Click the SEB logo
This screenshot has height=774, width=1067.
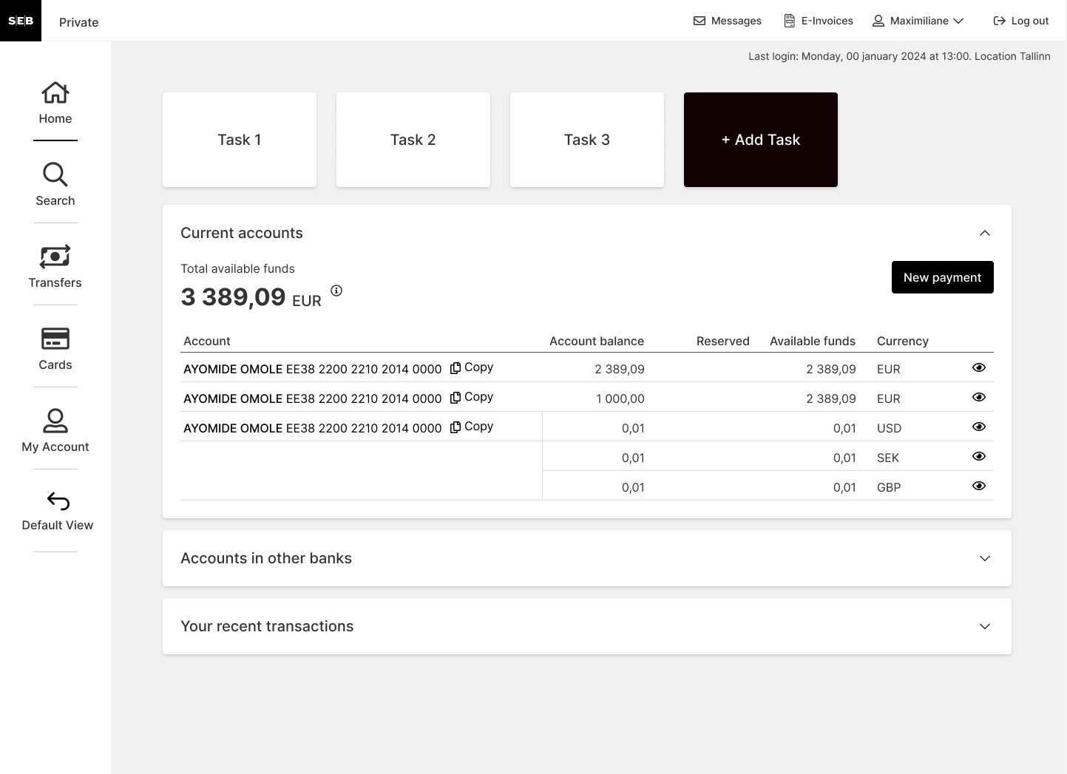coord(21,21)
